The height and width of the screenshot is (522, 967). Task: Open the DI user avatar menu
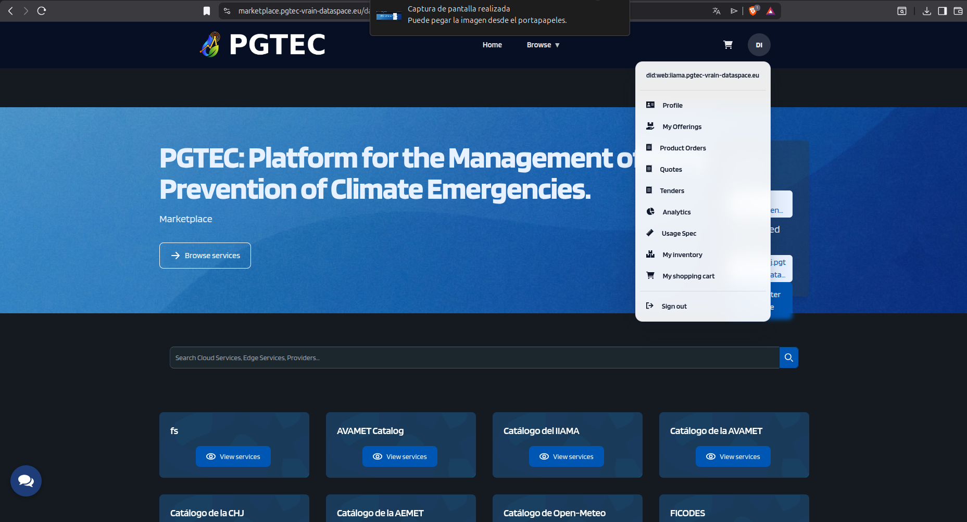pyautogui.click(x=759, y=45)
